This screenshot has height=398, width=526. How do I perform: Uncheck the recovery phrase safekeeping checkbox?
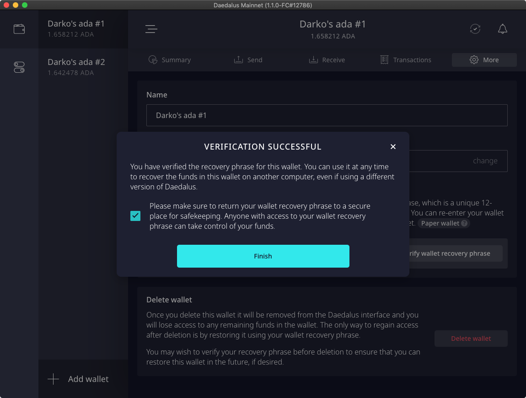point(135,215)
